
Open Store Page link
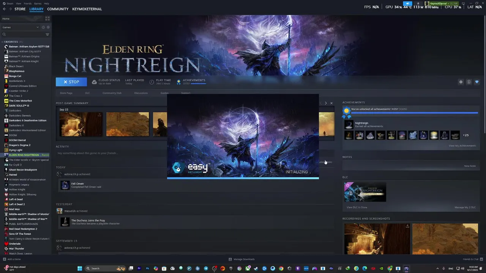click(66, 93)
